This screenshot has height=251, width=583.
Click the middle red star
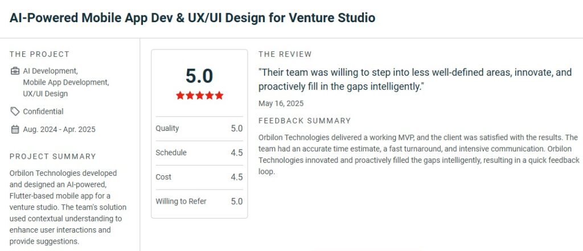click(x=199, y=96)
